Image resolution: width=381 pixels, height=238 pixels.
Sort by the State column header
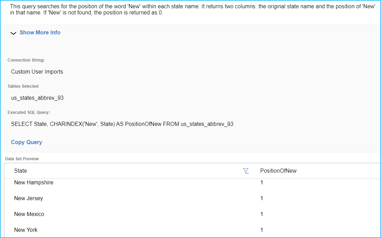coord(21,171)
